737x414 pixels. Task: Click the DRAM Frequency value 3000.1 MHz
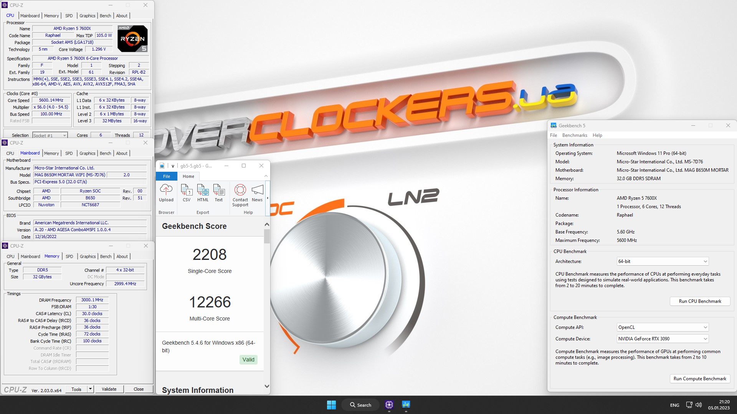(92, 300)
